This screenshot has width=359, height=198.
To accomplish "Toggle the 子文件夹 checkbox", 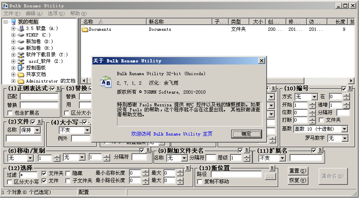I will [x=68, y=181].
